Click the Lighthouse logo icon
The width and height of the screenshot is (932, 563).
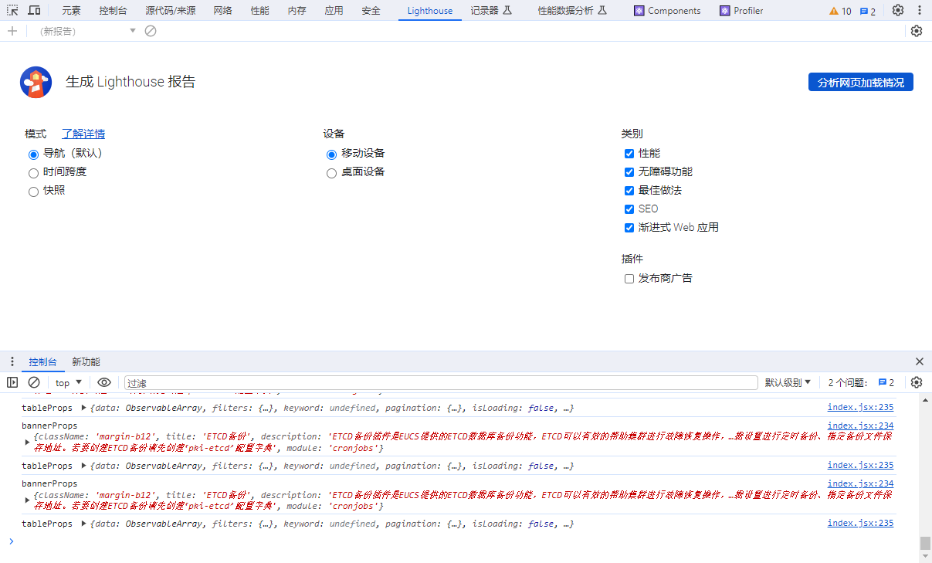[36, 82]
